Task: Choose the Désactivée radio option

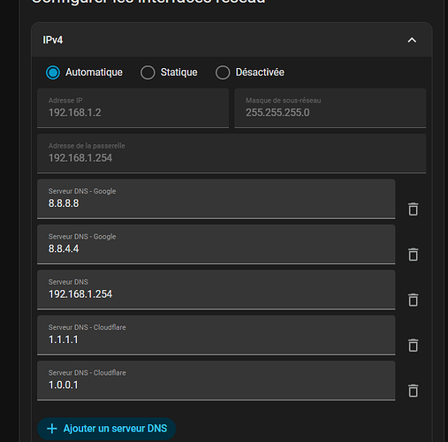Action: click(223, 72)
